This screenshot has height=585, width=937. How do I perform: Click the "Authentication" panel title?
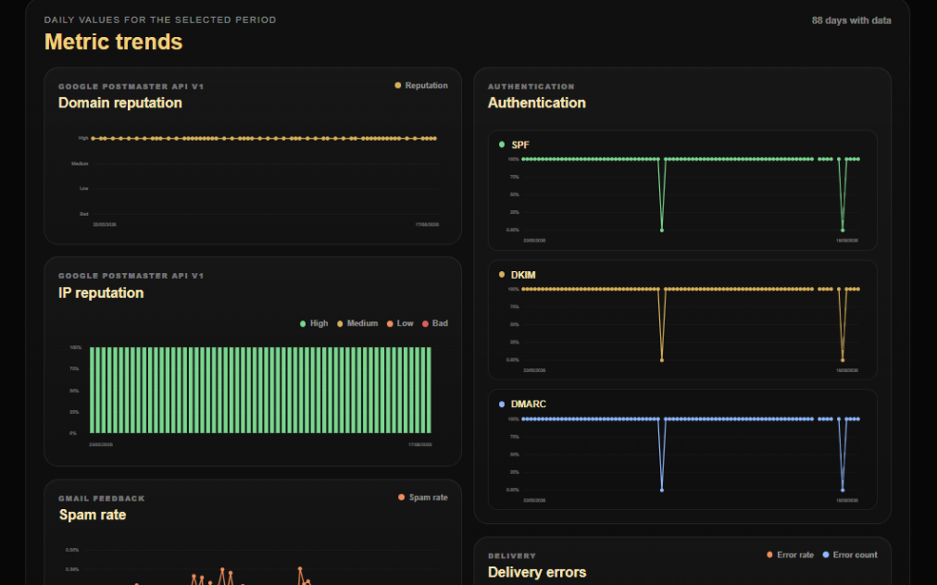point(537,103)
